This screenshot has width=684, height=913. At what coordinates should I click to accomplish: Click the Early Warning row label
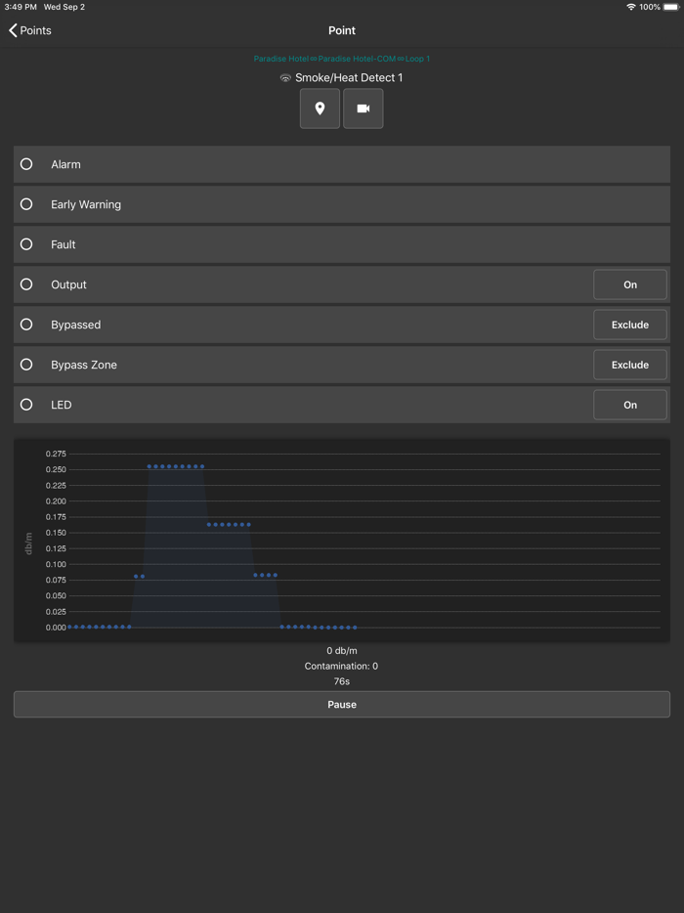(x=86, y=204)
